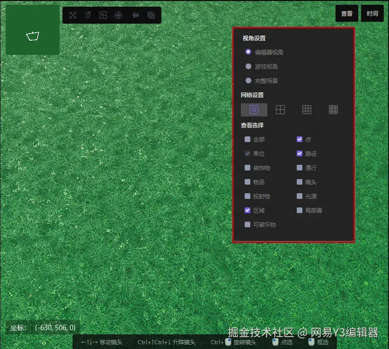Select 游戏视角 radio option
The image size is (389, 349).
point(248,66)
